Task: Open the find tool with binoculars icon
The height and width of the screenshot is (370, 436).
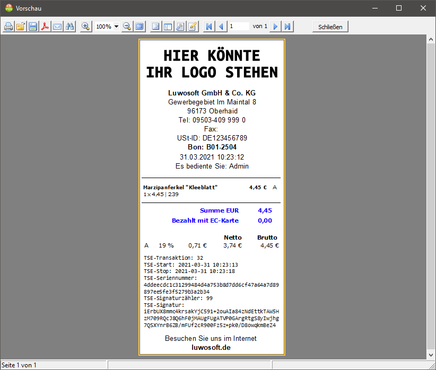Action: click(x=69, y=27)
